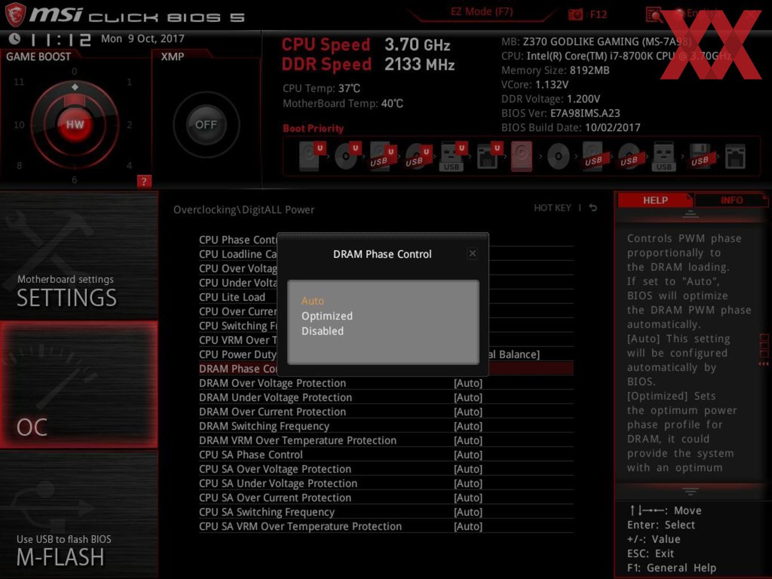
Task: Click the Overclocking\DigitALL Power breadcrumb
Action: pos(244,210)
